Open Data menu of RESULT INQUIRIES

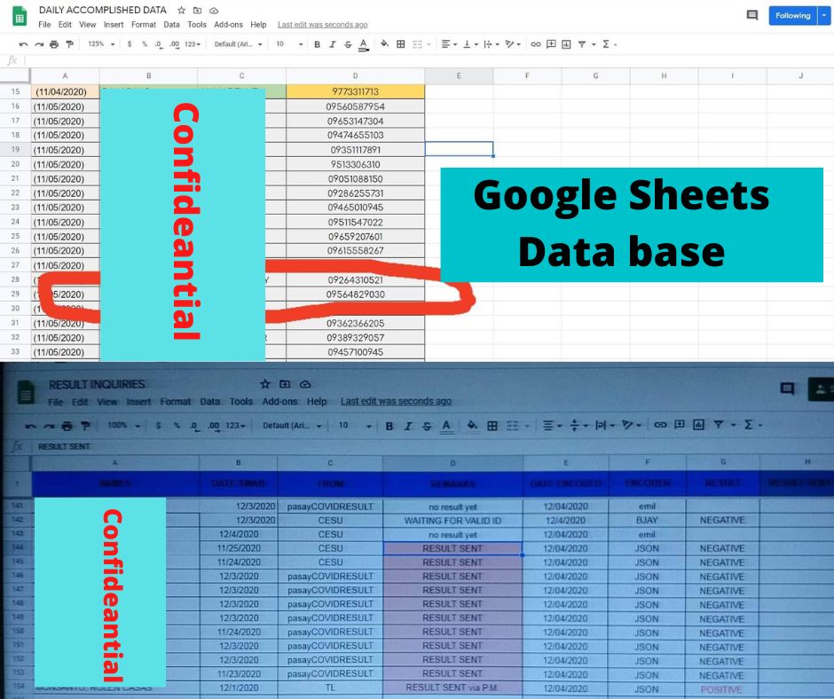click(x=209, y=402)
